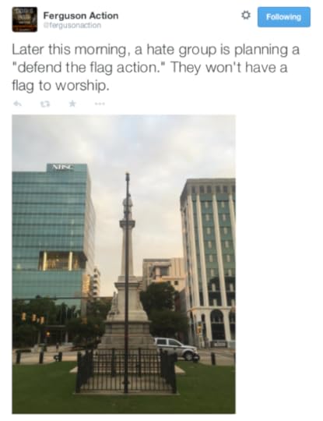Viewport: 323px width, 421px height.
Task: Click the tweet text about hate group
Action: 155,68
